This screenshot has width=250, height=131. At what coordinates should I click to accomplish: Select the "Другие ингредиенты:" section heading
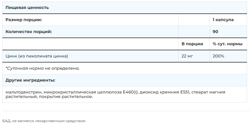point(30,80)
